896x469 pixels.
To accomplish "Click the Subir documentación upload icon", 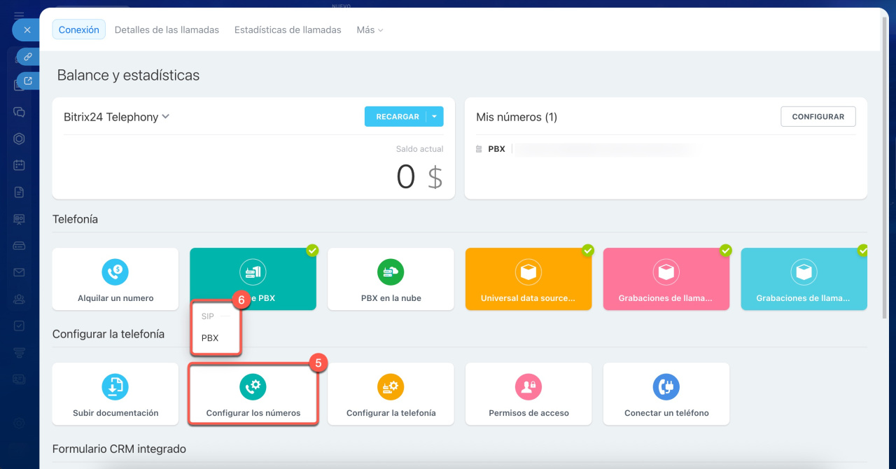I will pos(115,386).
